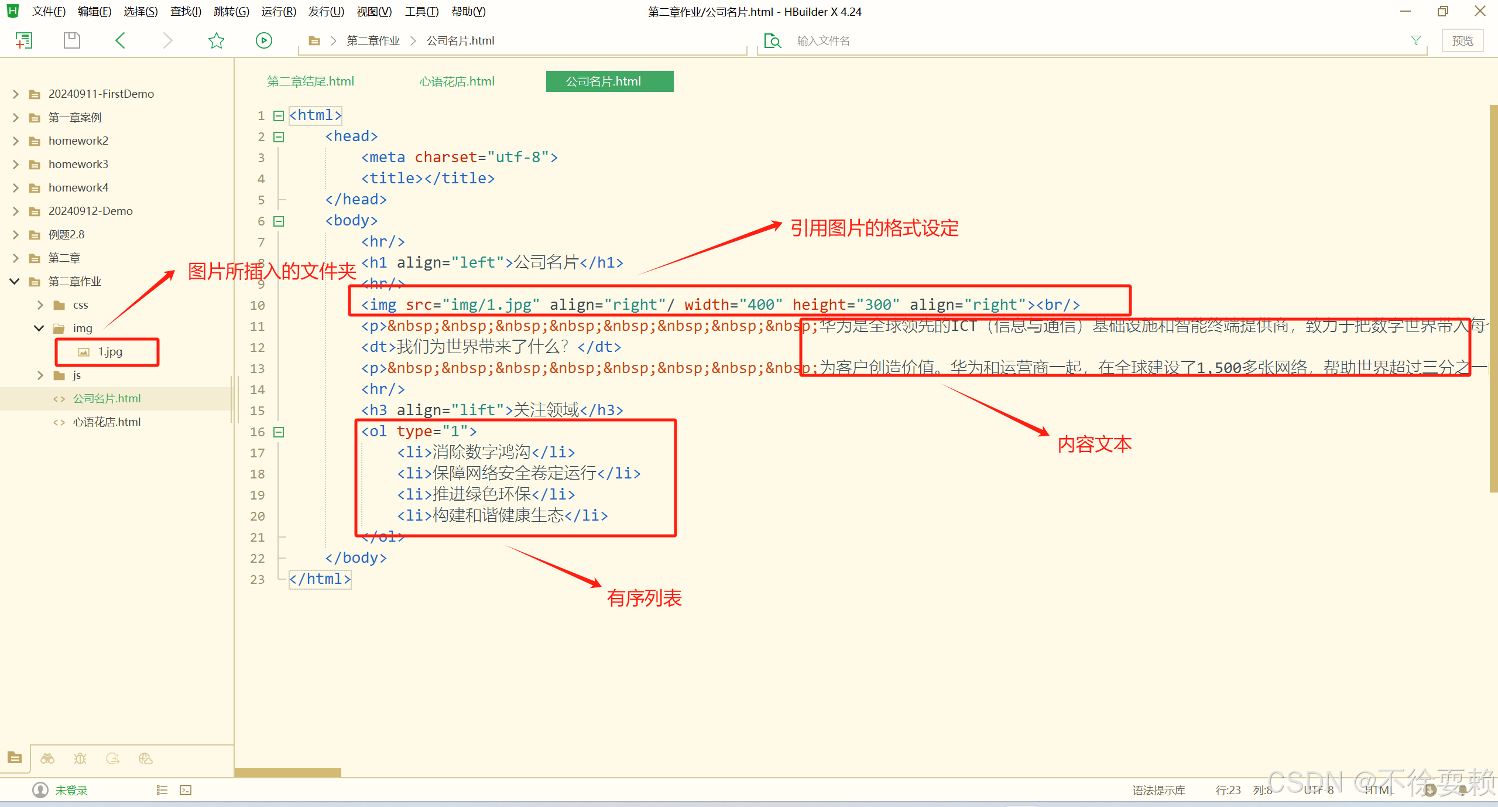The image size is (1498, 807).
Task: Expand the homework2 folder
Action: [x=16, y=141]
